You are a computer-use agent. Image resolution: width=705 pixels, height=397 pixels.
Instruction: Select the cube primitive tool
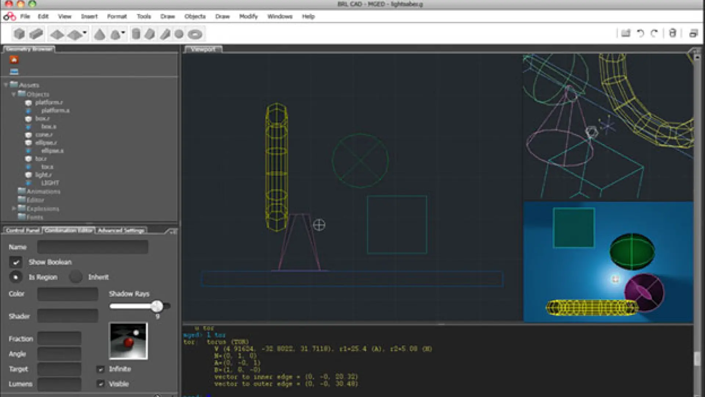pyautogui.click(x=19, y=34)
